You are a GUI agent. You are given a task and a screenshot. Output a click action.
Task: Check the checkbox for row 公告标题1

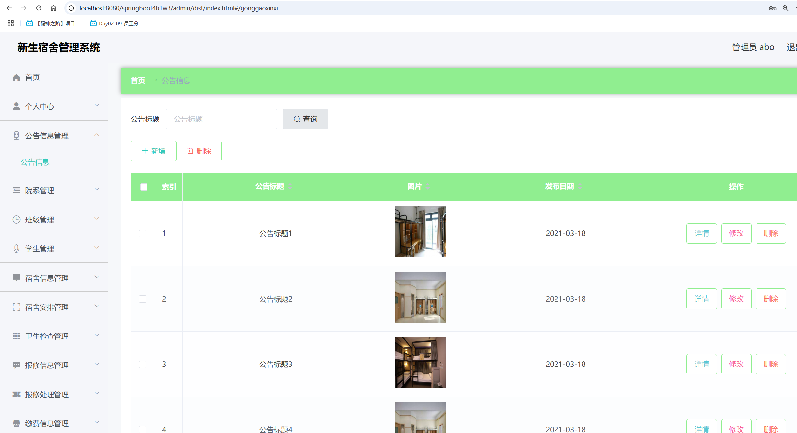point(143,234)
